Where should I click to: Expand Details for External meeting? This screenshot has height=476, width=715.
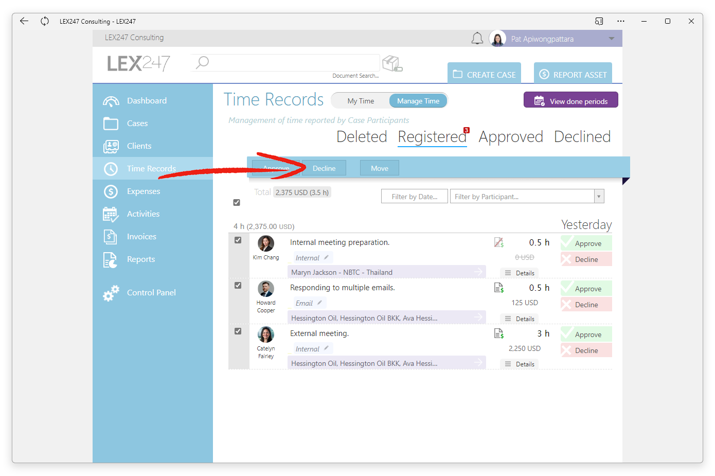(x=520, y=364)
